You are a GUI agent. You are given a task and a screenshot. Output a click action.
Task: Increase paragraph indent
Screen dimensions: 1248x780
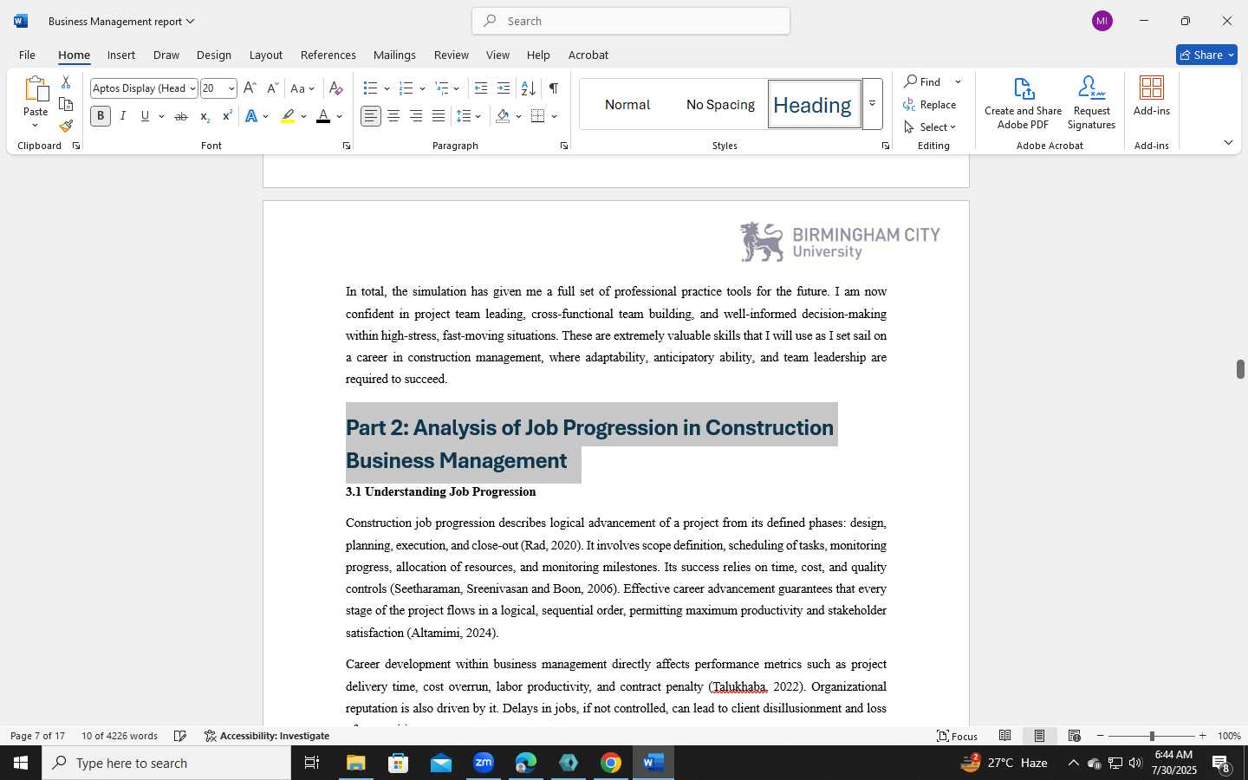point(504,88)
